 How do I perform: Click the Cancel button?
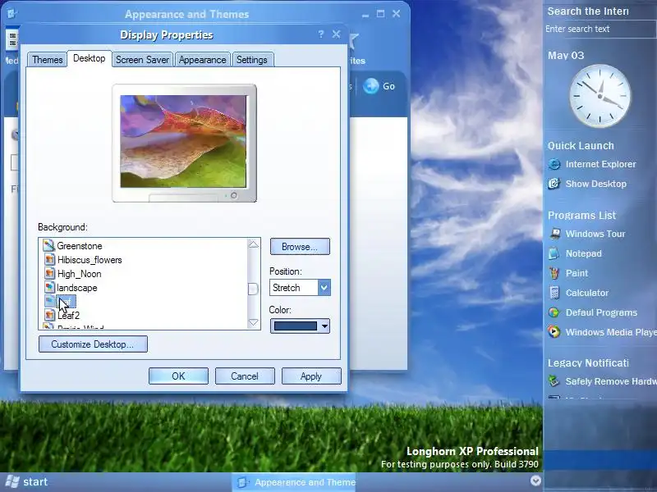pyautogui.click(x=245, y=376)
